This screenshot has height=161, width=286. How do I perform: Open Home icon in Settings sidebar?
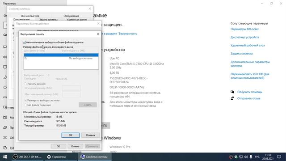click(5, 15)
